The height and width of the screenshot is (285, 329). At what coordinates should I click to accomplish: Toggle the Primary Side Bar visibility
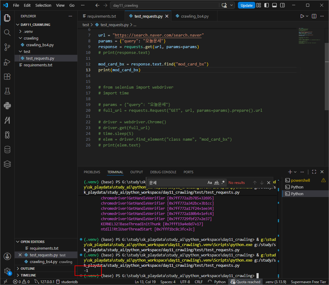267,5
